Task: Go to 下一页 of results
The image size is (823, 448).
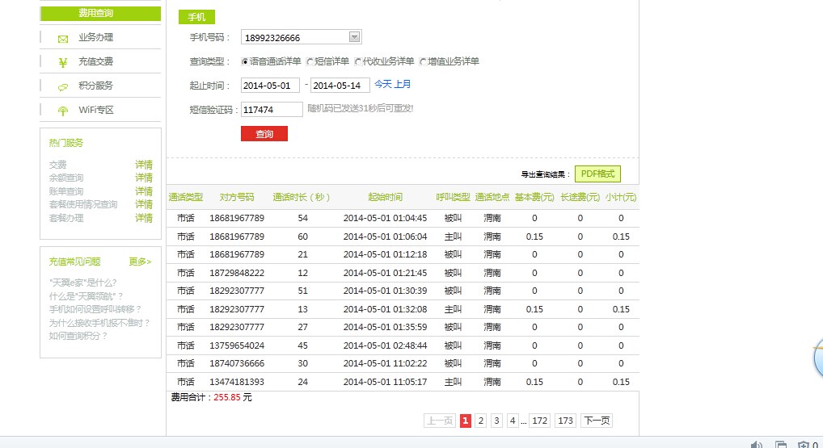Action: [x=597, y=421]
